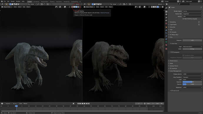Expand the Sampling panel
The width and height of the screenshot is (203, 114).
[173, 22]
